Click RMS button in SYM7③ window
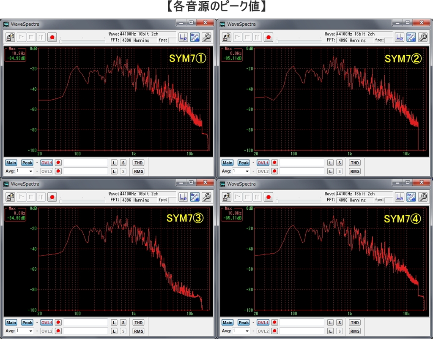The height and width of the screenshot is (339, 433). point(138,331)
